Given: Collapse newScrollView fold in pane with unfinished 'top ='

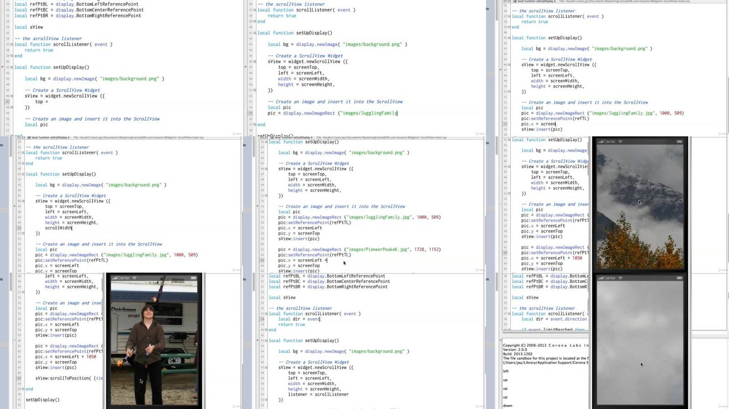Looking at the screenshot, I should point(12,96).
